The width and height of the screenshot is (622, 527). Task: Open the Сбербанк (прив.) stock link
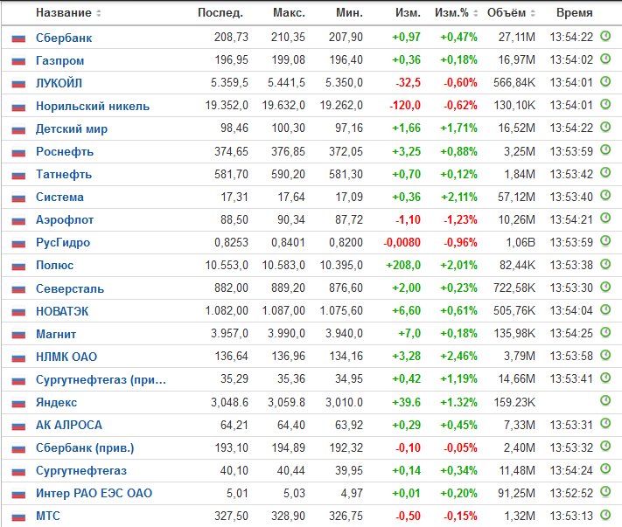[x=85, y=447]
